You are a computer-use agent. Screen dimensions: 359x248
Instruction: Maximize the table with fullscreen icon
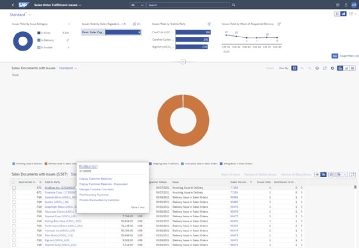pyautogui.click(x=353, y=174)
